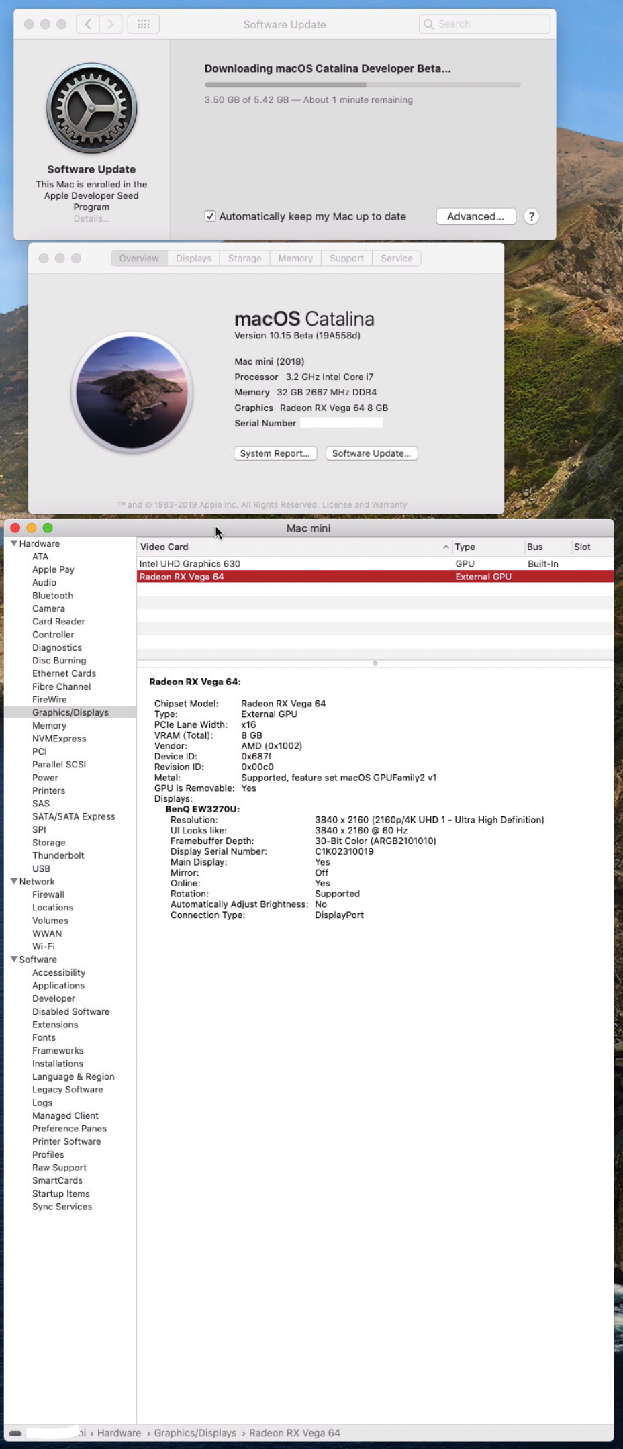Select Disabled Software item

(x=71, y=1012)
